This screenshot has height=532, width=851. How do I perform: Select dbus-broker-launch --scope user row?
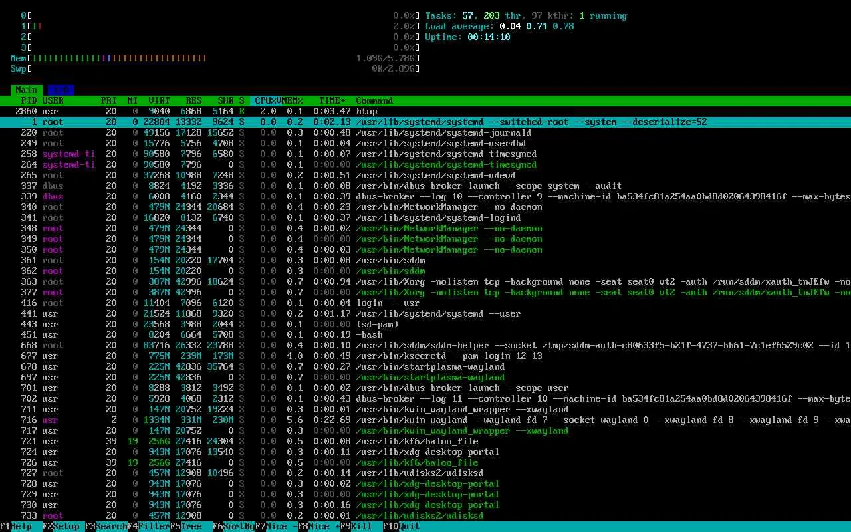(425, 388)
